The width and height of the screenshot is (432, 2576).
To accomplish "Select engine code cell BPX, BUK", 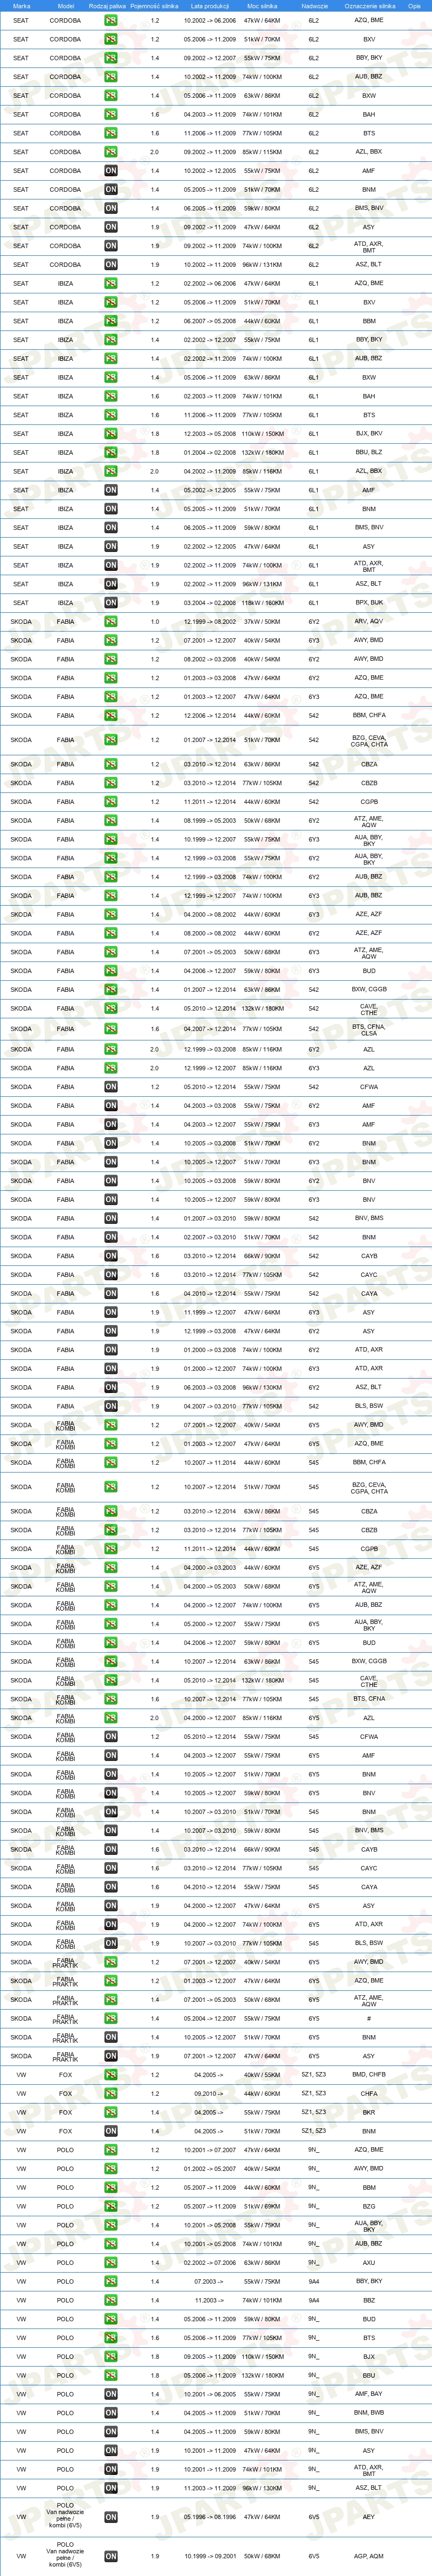I will click(x=369, y=603).
